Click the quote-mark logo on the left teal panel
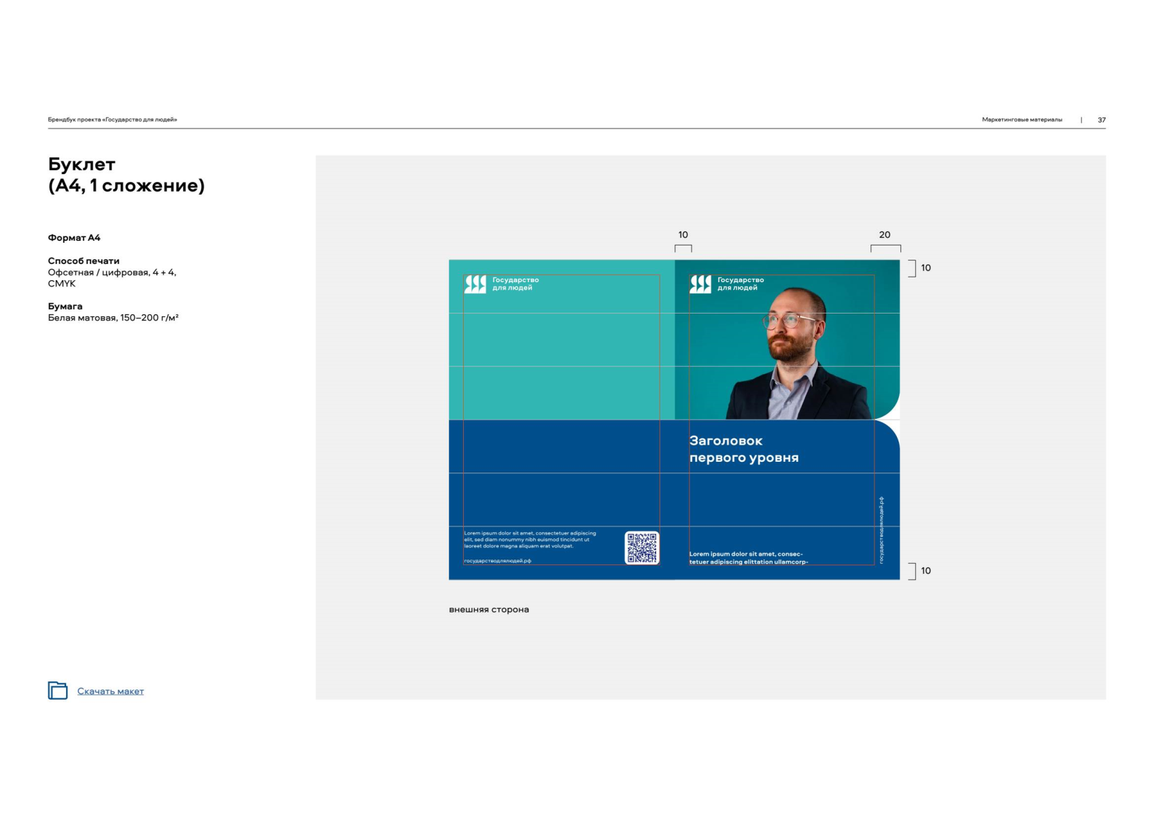 pyautogui.click(x=475, y=284)
